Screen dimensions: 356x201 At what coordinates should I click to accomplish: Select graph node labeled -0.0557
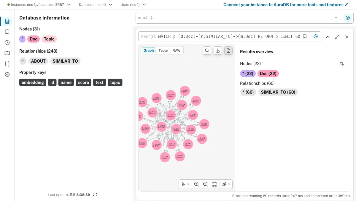click(202, 139)
